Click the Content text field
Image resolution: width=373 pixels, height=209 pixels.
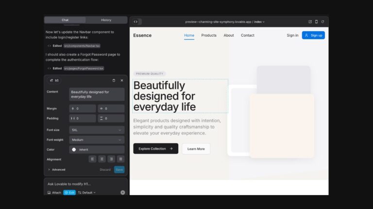coord(97,94)
